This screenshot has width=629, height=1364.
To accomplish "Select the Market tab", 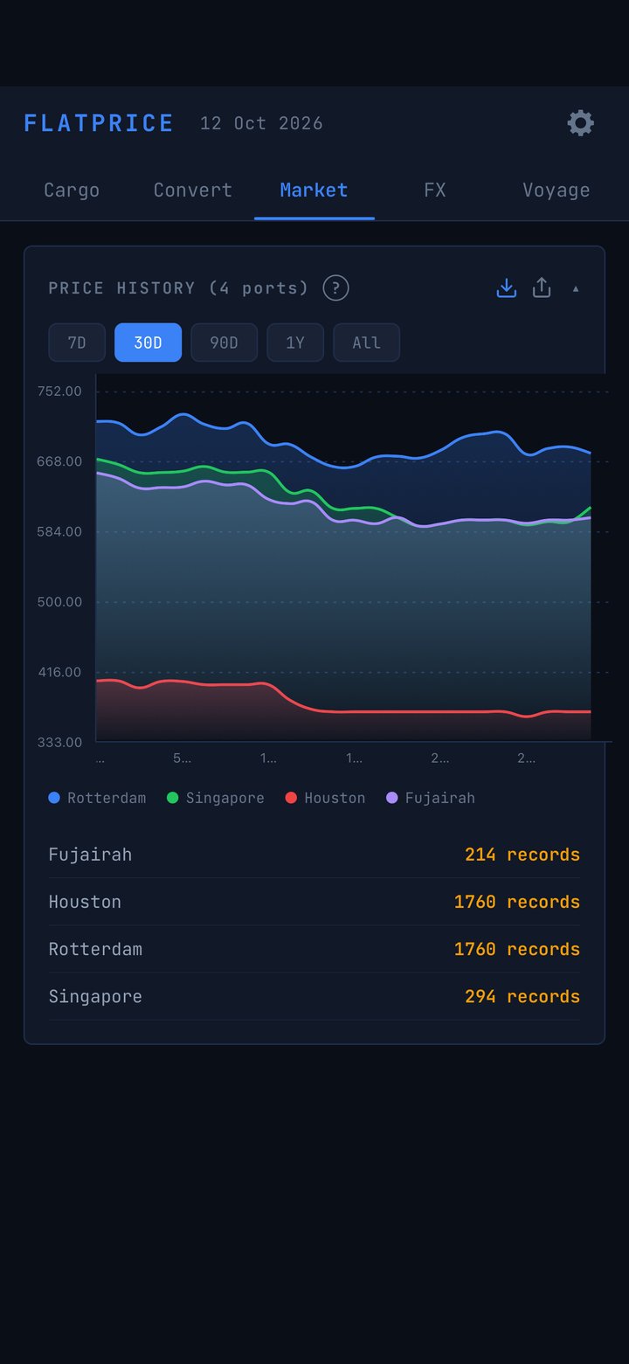I will (x=314, y=190).
